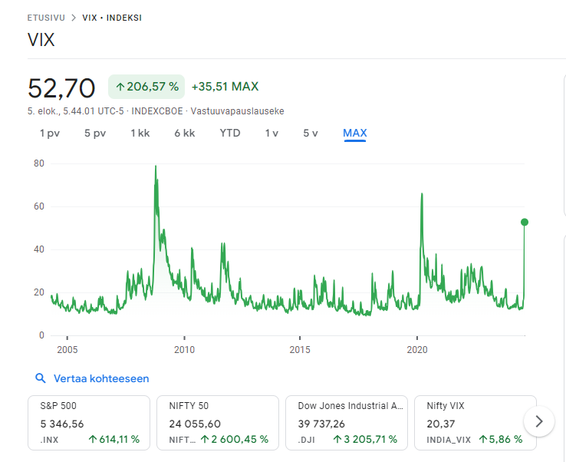The image size is (566, 462).
Task: Click the breadcrumb chevron after ETUSIVU
Action: click(74, 18)
